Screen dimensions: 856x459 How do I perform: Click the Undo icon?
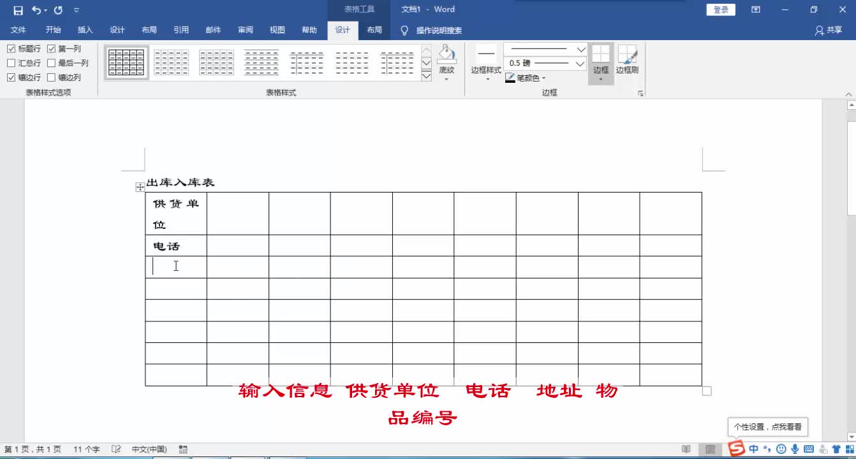point(36,10)
